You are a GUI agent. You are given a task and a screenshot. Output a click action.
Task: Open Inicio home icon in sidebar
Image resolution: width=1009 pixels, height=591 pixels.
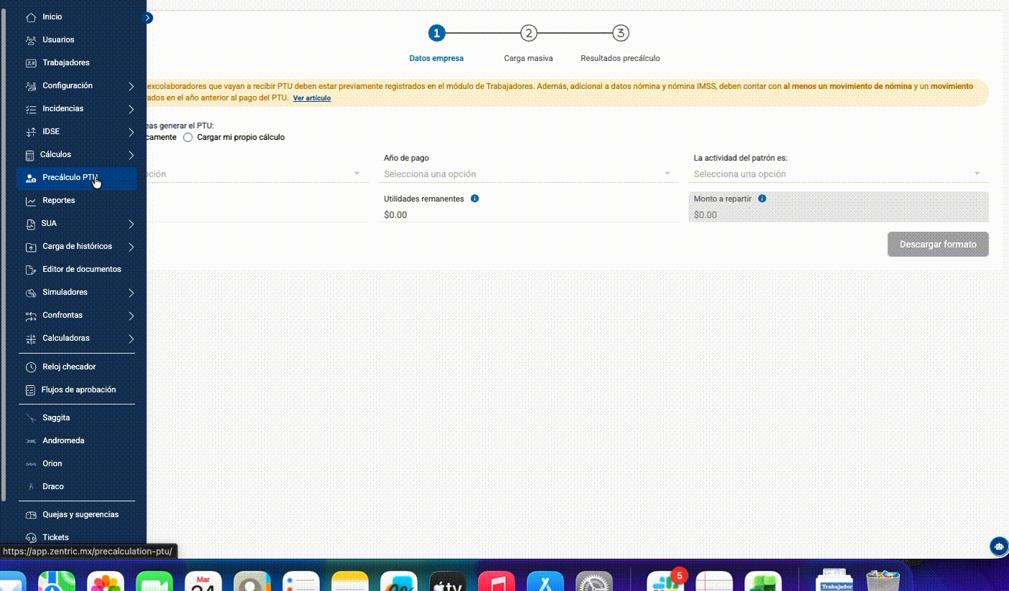tap(30, 16)
